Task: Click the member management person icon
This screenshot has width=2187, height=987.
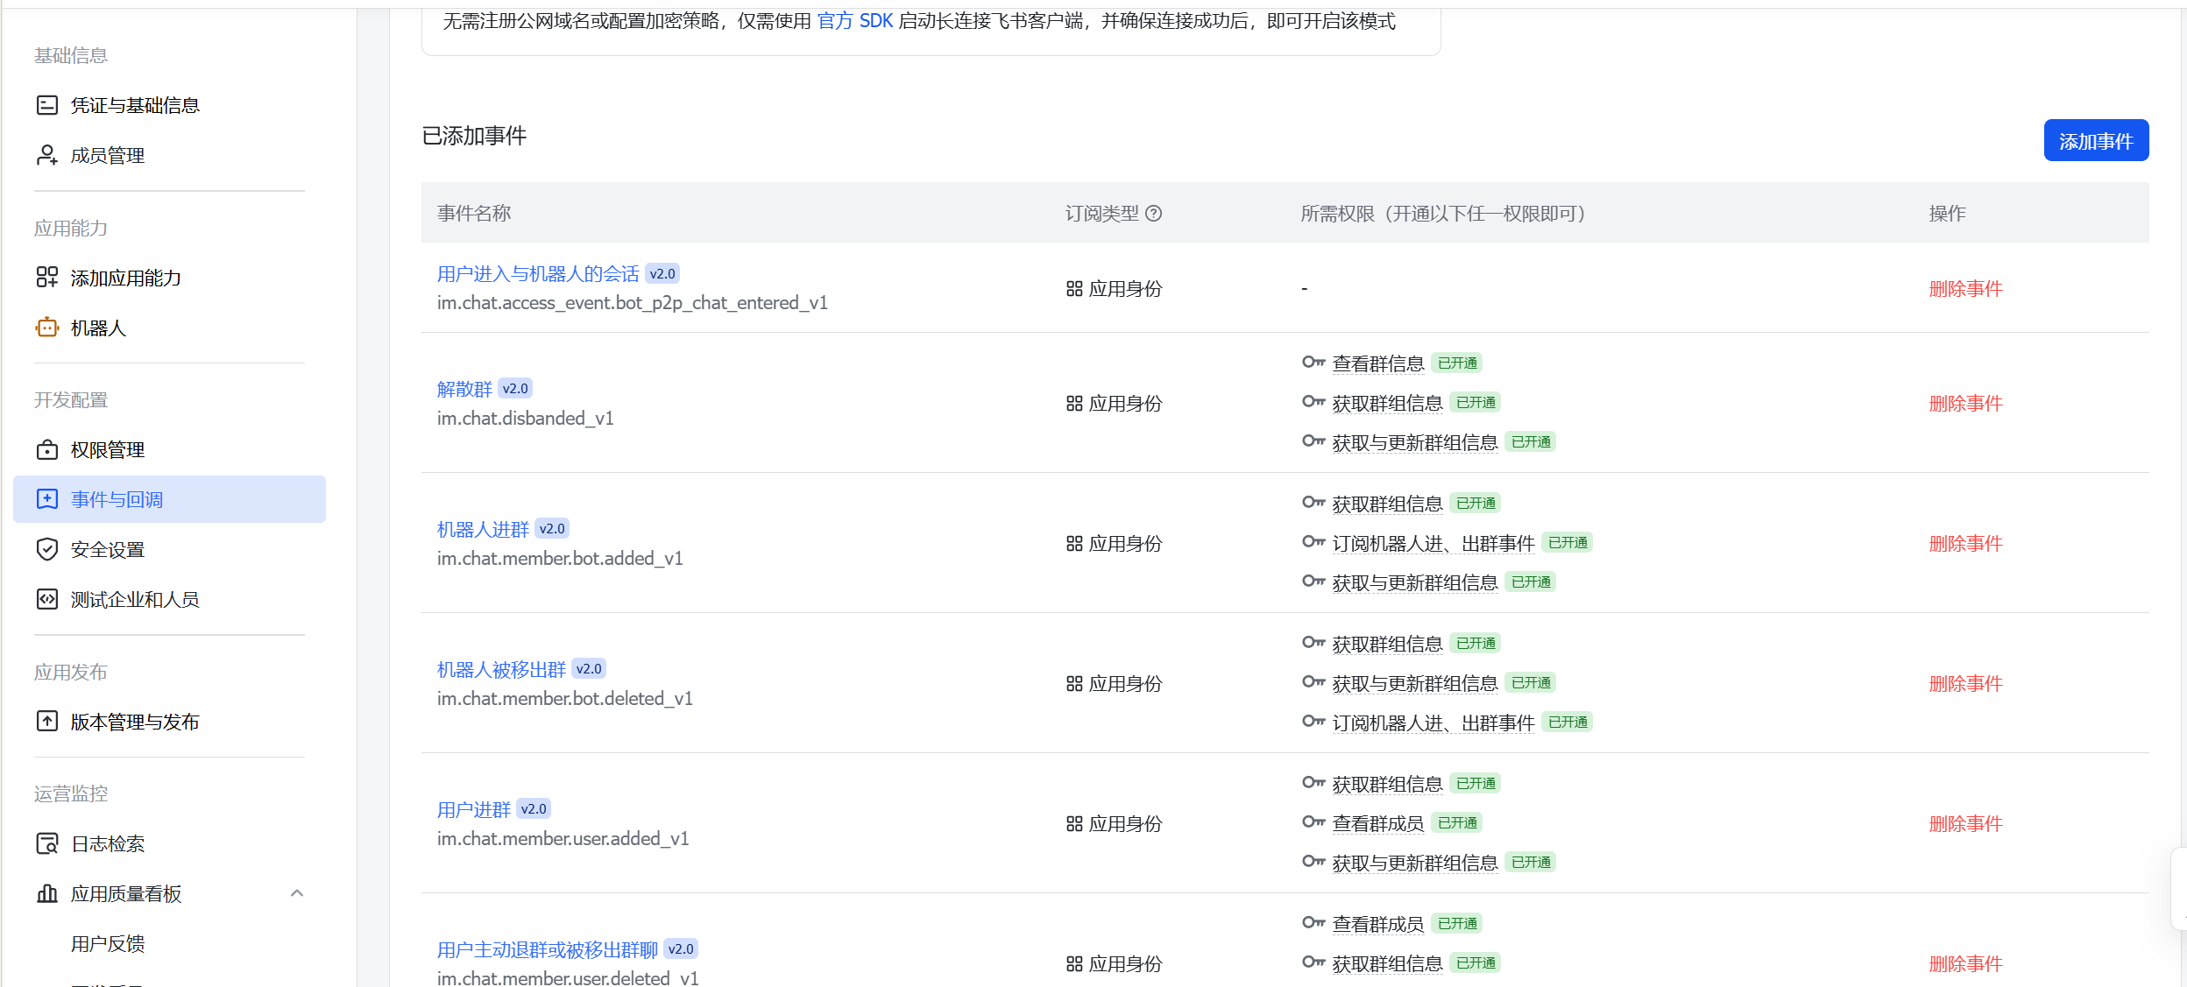Action: (47, 155)
